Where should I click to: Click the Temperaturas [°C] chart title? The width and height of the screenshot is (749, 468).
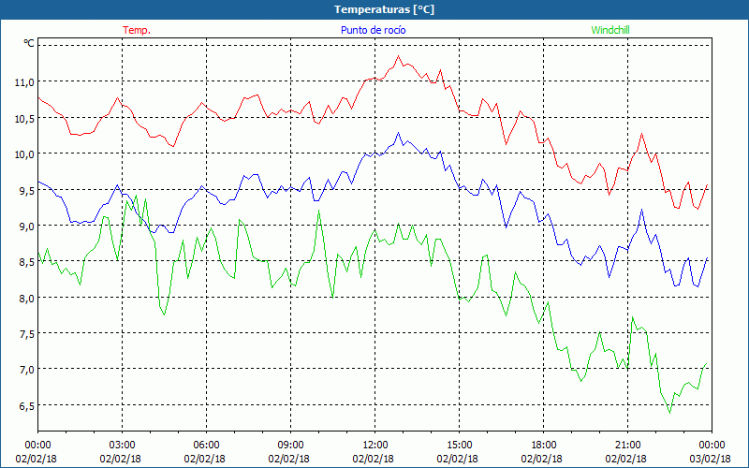[x=384, y=9]
